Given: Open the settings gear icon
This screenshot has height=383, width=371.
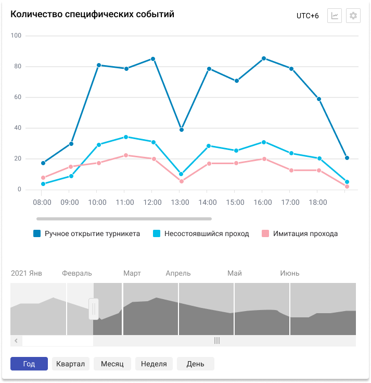Looking at the screenshot, I should point(353,16).
